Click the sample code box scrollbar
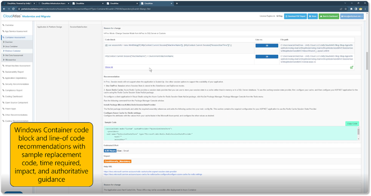Viewport: 371px width, 196px height. [358, 133]
